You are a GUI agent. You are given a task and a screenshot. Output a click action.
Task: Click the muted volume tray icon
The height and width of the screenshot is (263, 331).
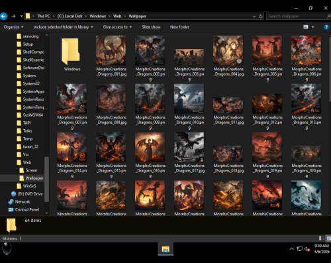pyautogui.click(x=307, y=249)
